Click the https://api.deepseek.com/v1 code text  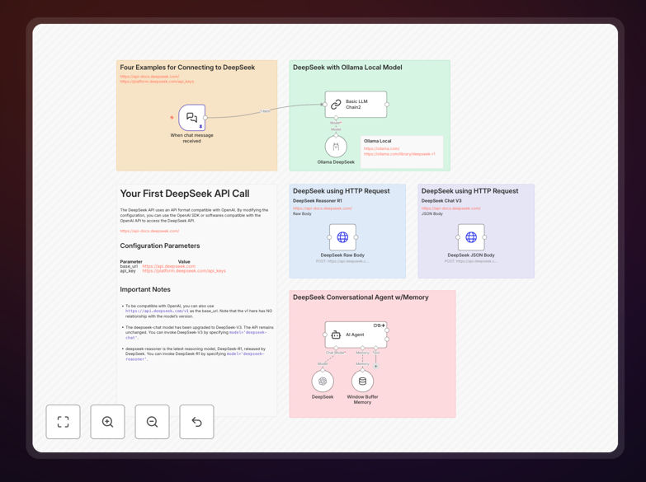coord(157,311)
